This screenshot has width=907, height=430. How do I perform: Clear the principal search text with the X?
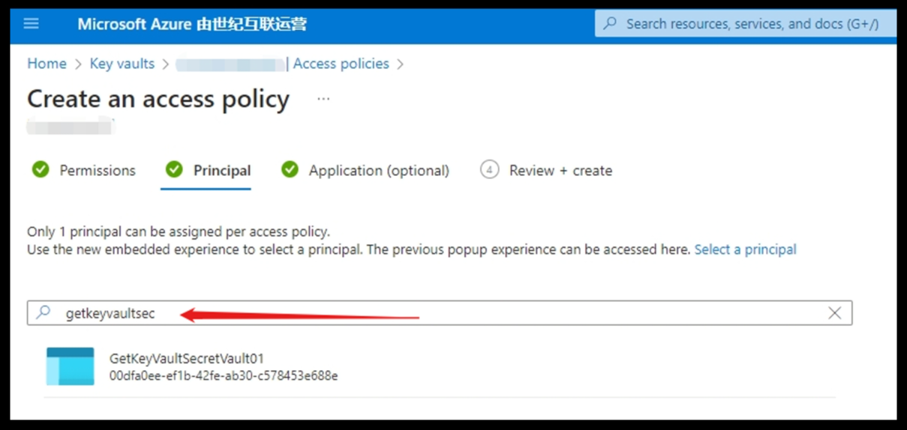[834, 313]
